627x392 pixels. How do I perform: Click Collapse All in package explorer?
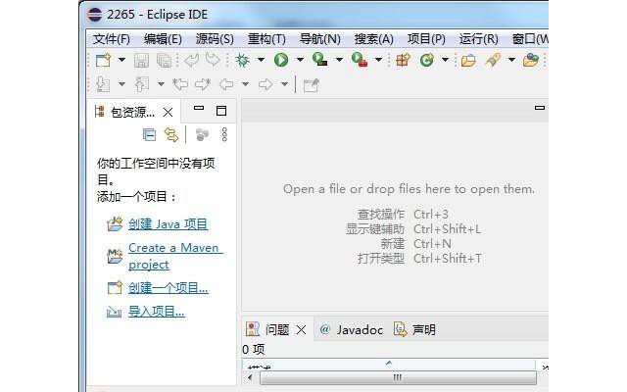(x=149, y=135)
